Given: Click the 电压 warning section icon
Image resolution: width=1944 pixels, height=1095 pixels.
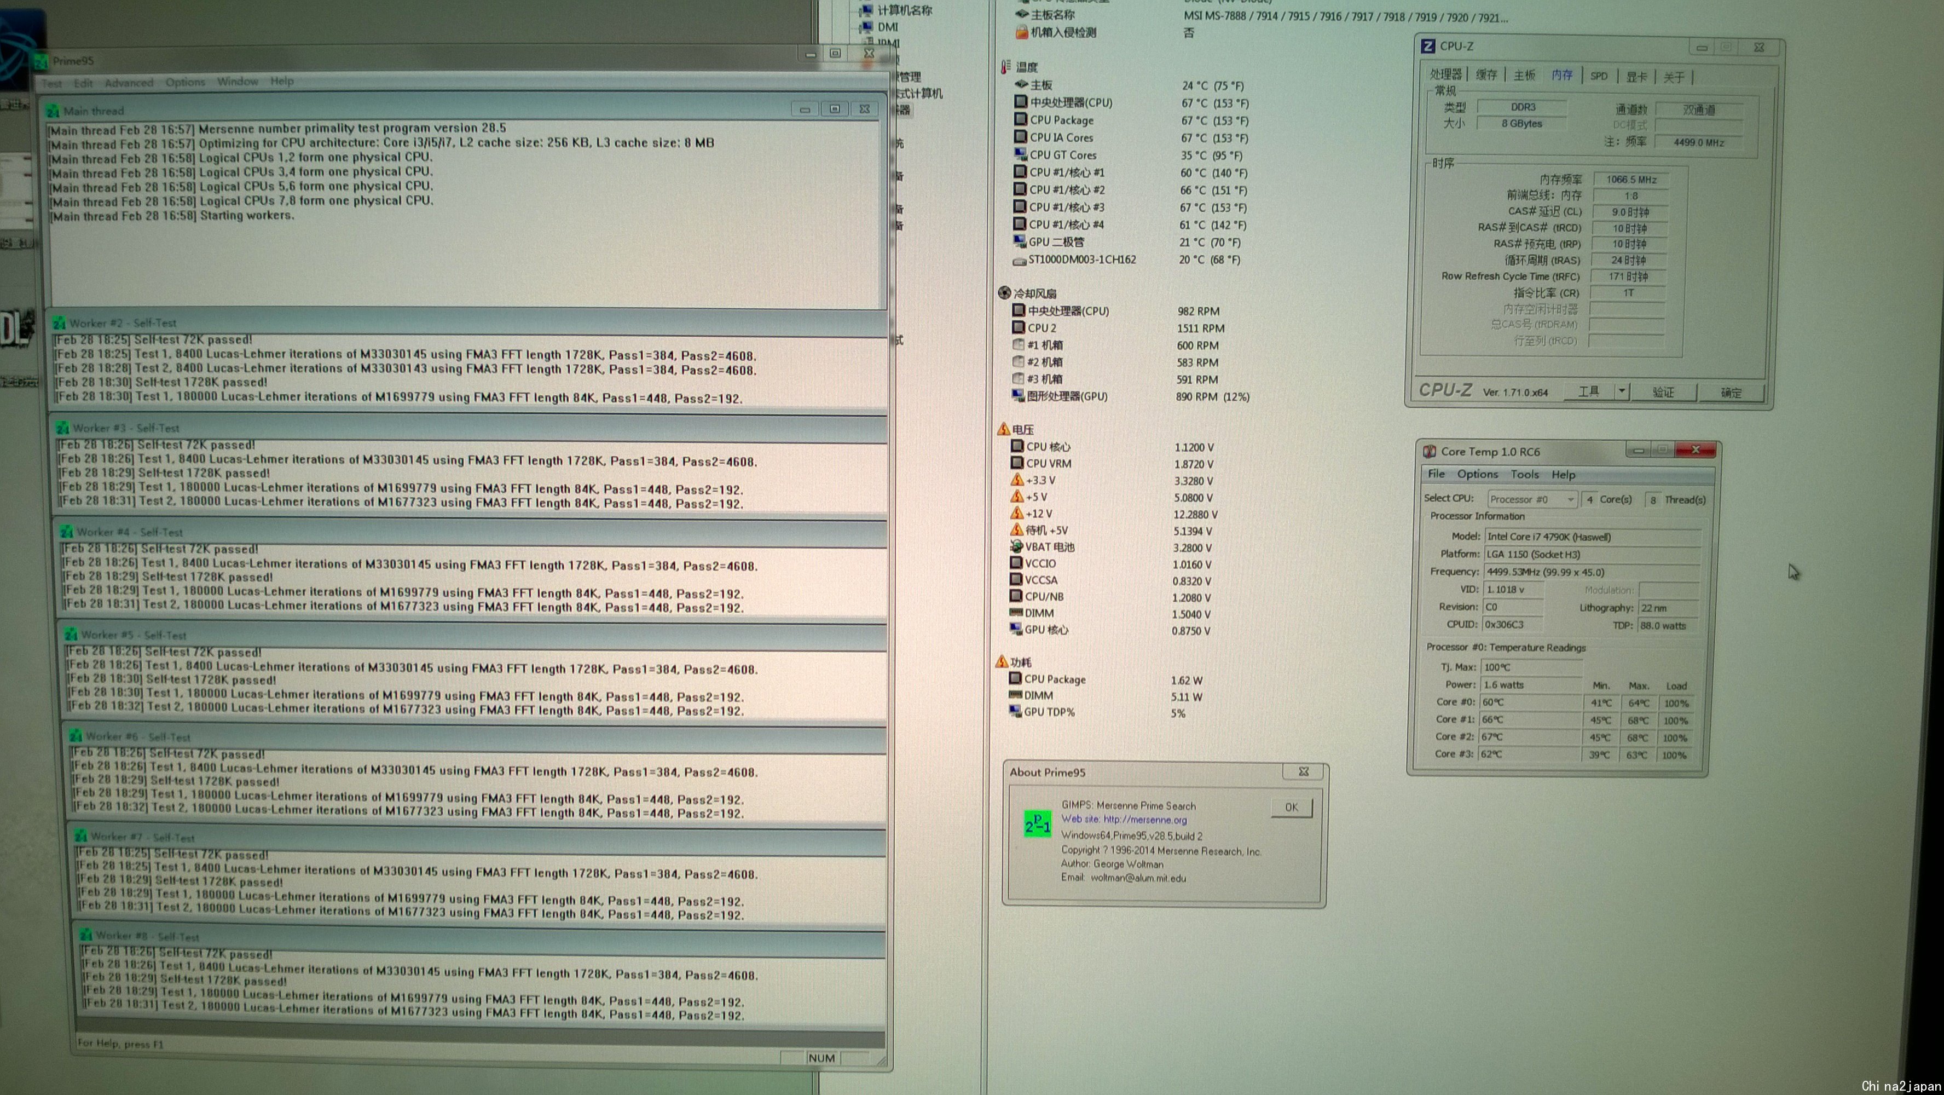Looking at the screenshot, I should point(1003,429).
